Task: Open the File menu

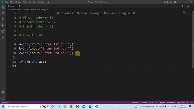Action: click(x=7, y=2)
